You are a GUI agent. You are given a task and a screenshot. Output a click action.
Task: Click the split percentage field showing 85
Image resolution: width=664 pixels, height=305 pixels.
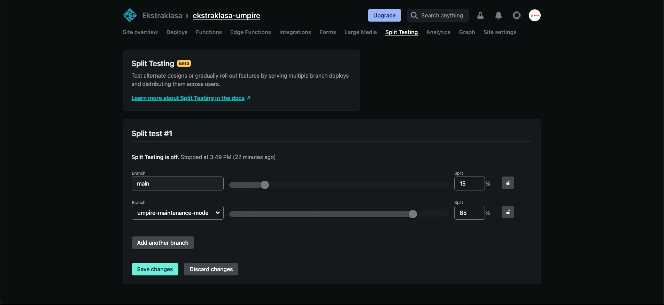point(470,213)
